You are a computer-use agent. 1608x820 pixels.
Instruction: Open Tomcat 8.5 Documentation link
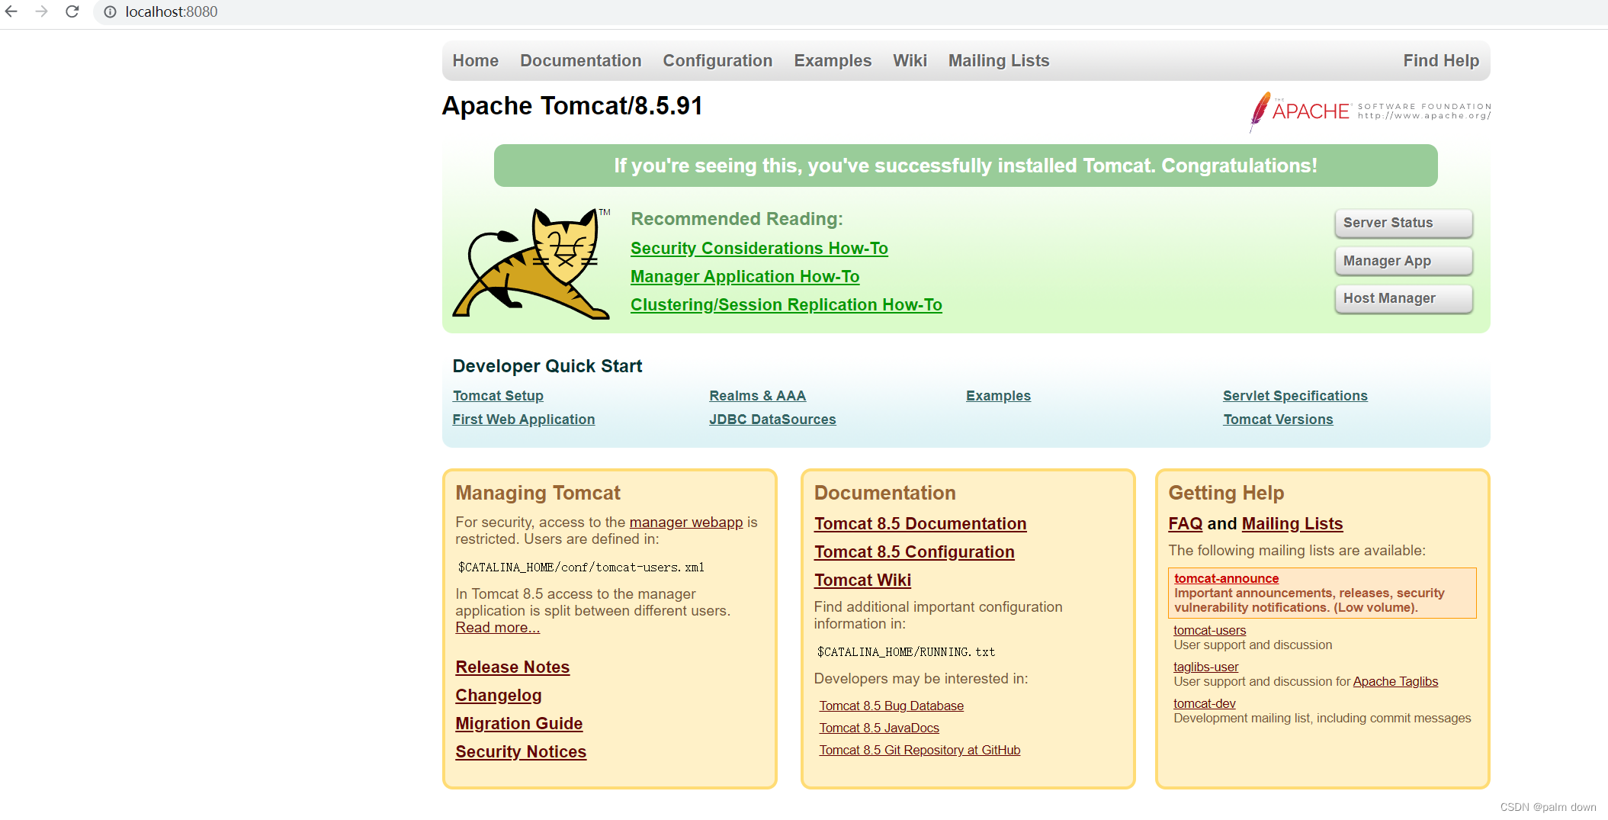[920, 524]
